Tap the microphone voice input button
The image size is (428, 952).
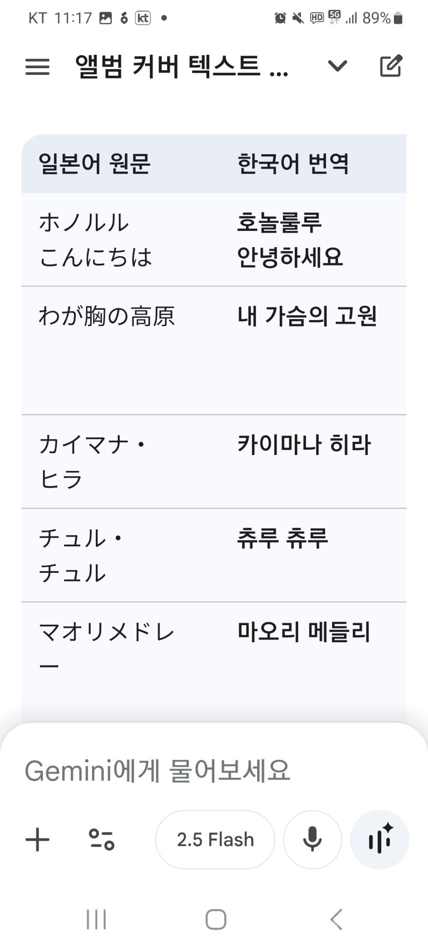click(312, 839)
